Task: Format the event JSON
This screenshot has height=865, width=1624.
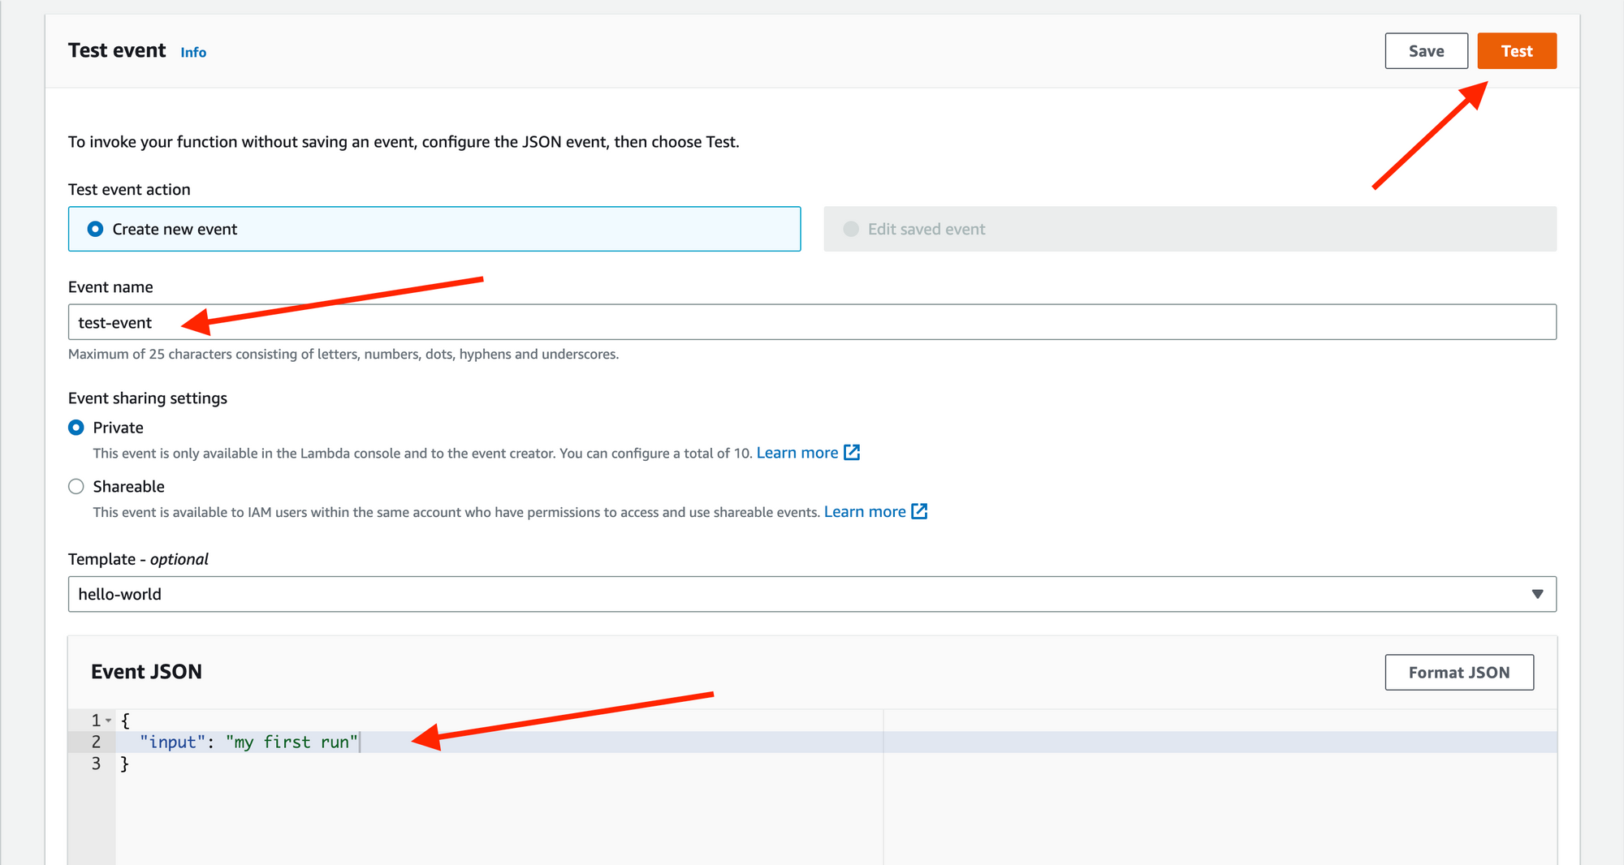Action: click(1459, 673)
